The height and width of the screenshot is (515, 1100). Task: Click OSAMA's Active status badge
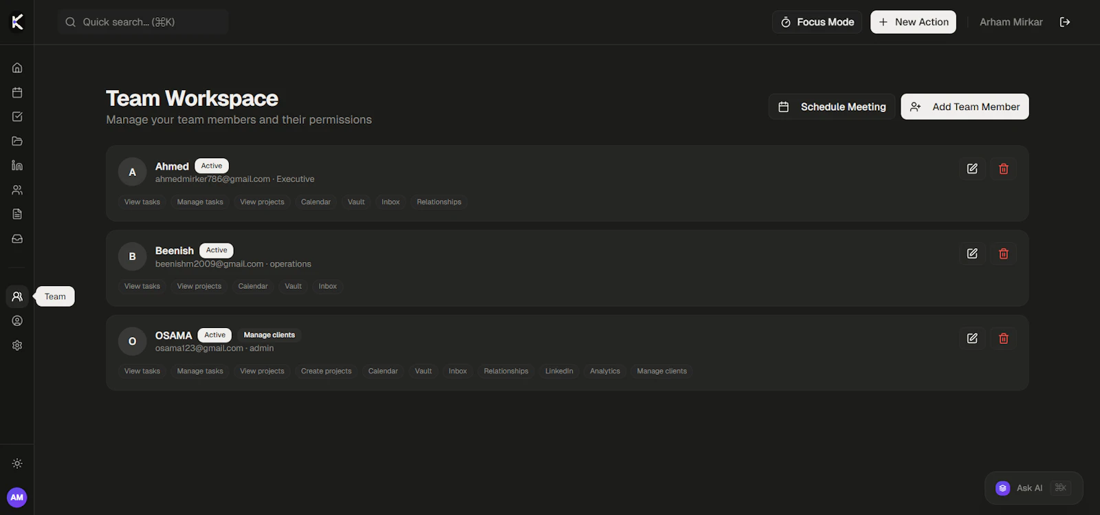(214, 335)
